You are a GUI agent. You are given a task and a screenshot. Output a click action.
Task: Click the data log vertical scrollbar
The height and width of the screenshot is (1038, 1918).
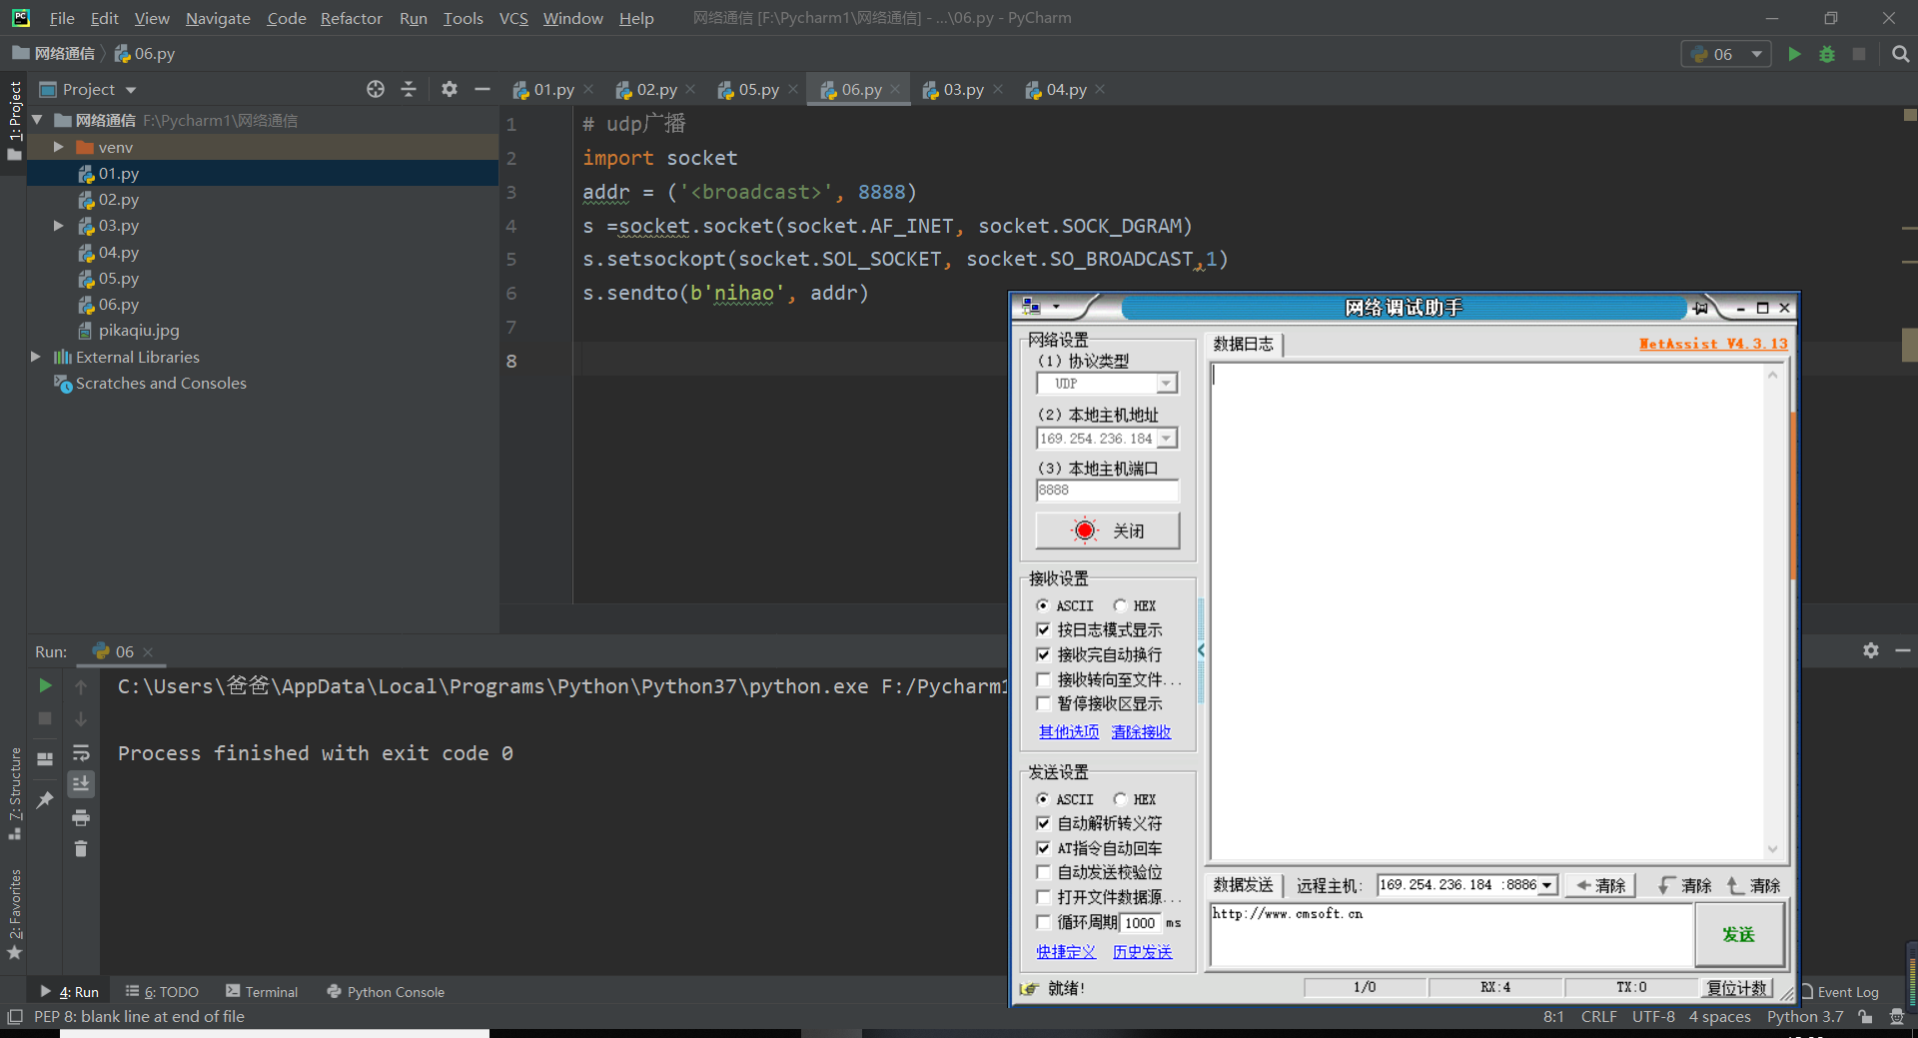[x=1772, y=613]
